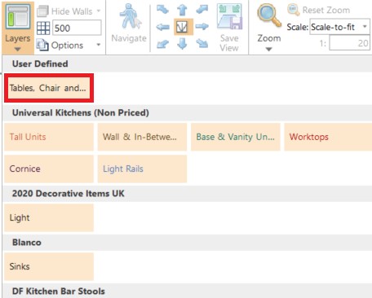
Task: Pan view with the right arrow
Action: point(201,27)
